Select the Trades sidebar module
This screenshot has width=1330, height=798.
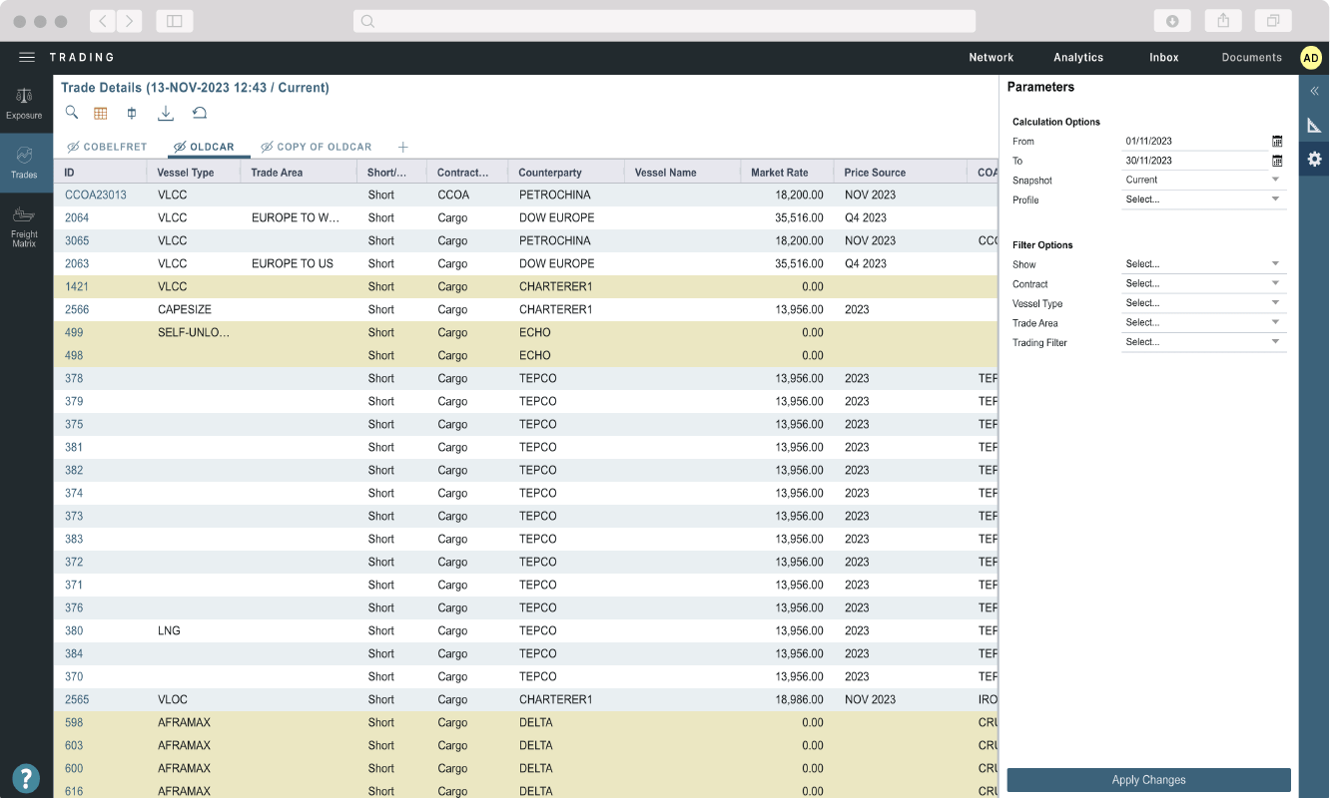[x=25, y=163]
